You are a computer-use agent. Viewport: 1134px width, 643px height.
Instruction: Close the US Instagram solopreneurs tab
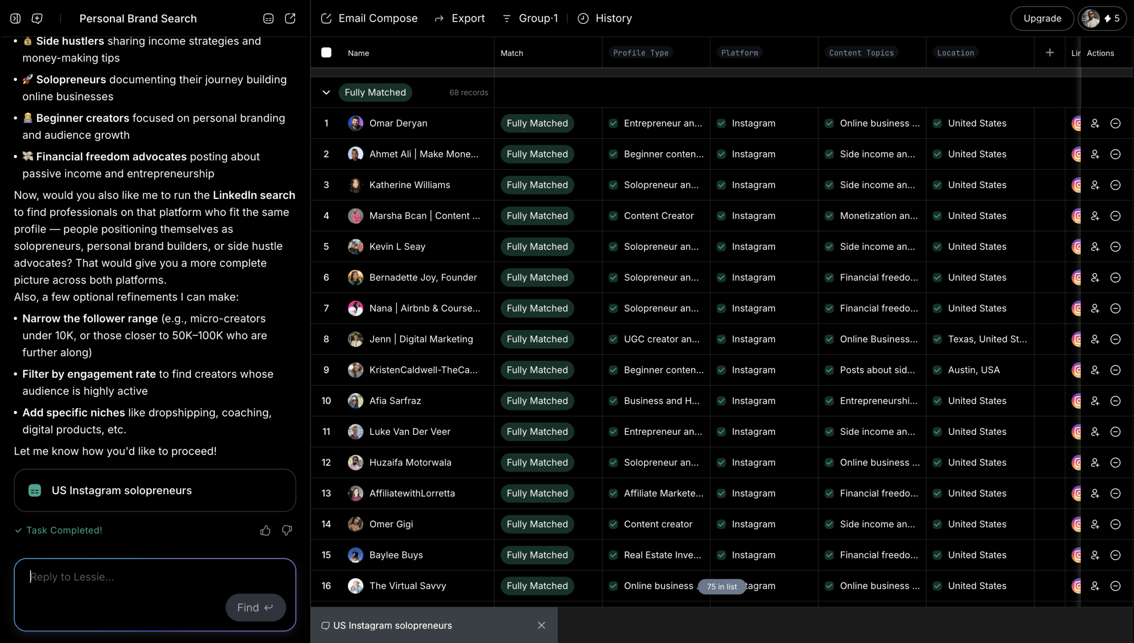541,625
